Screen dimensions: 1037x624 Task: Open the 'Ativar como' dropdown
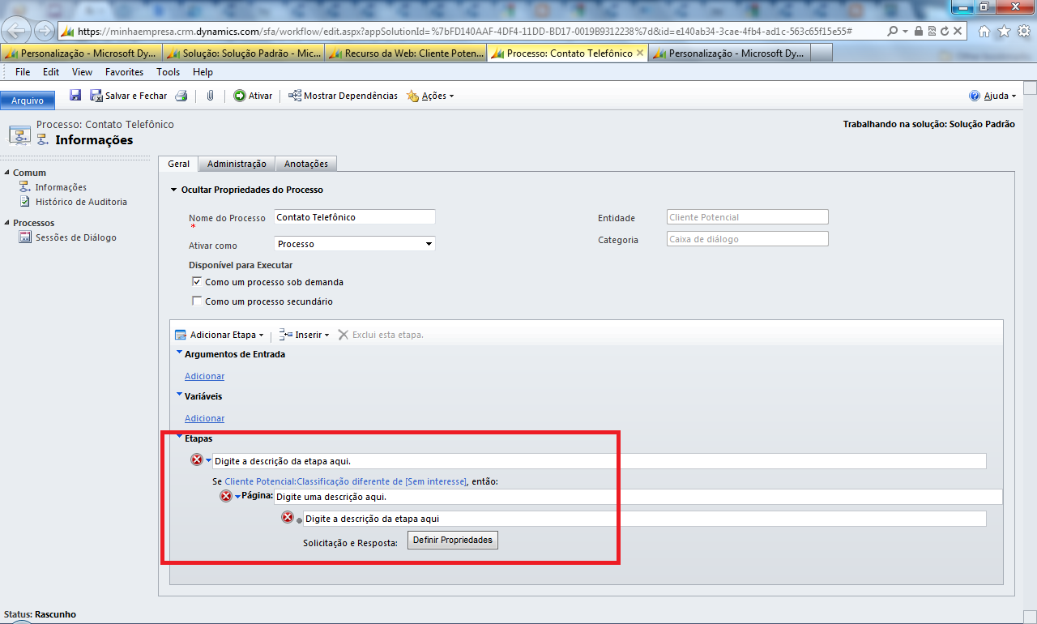pyautogui.click(x=355, y=244)
